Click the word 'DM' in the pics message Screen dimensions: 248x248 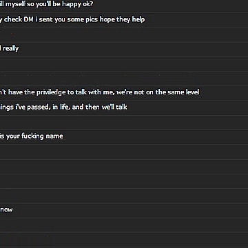pyautogui.click(x=29, y=19)
